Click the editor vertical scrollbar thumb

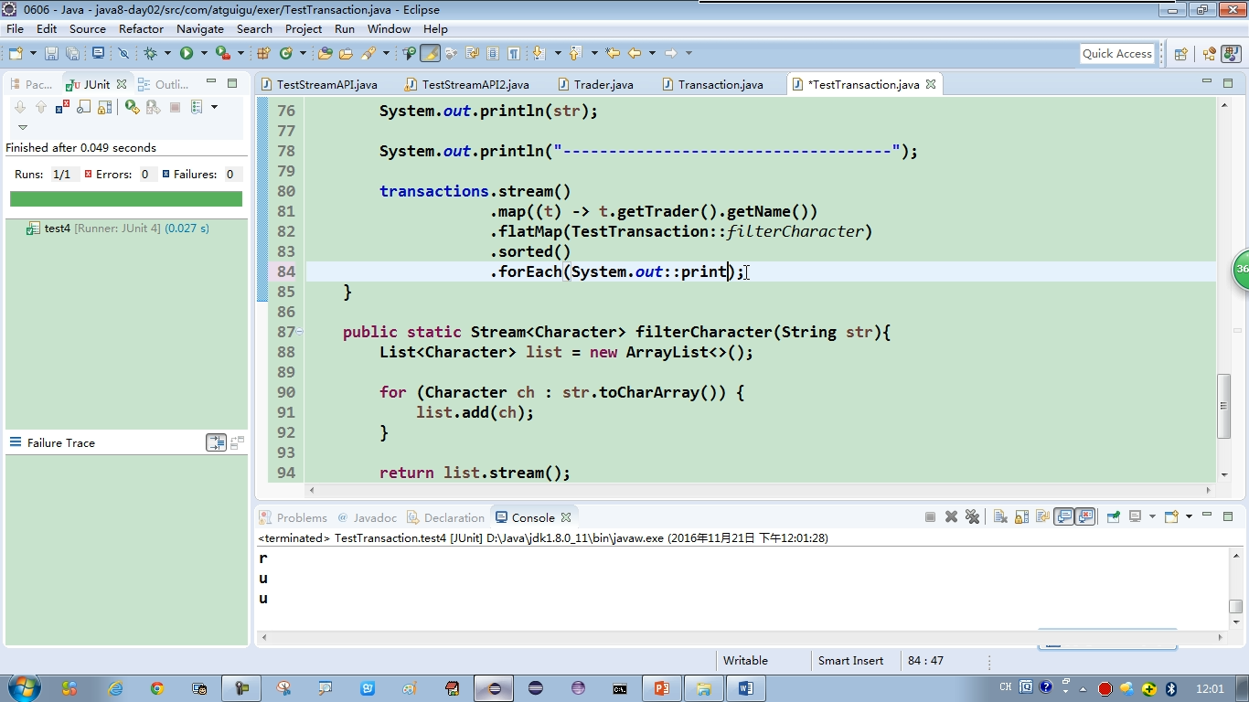(1224, 407)
